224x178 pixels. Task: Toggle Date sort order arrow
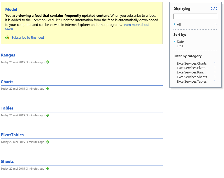tap(175, 42)
